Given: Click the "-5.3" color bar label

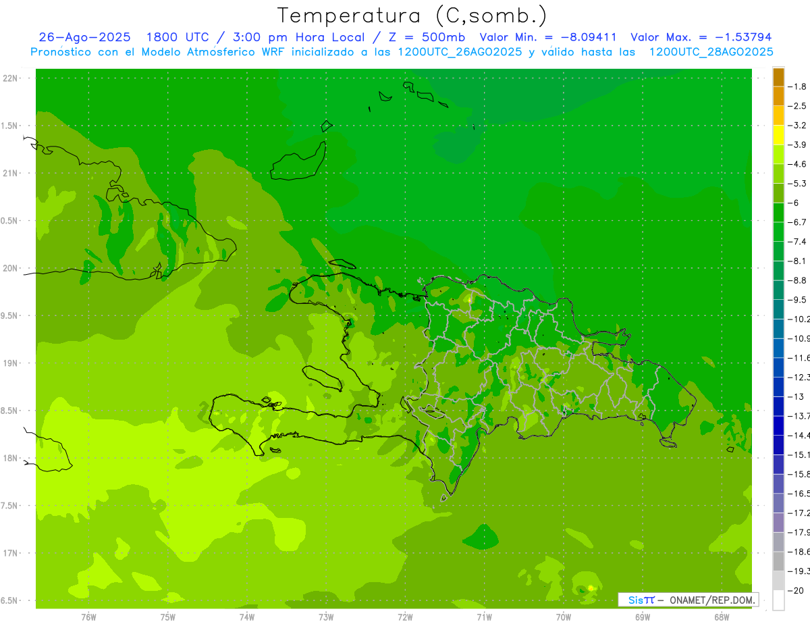Looking at the screenshot, I should [797, 183].
